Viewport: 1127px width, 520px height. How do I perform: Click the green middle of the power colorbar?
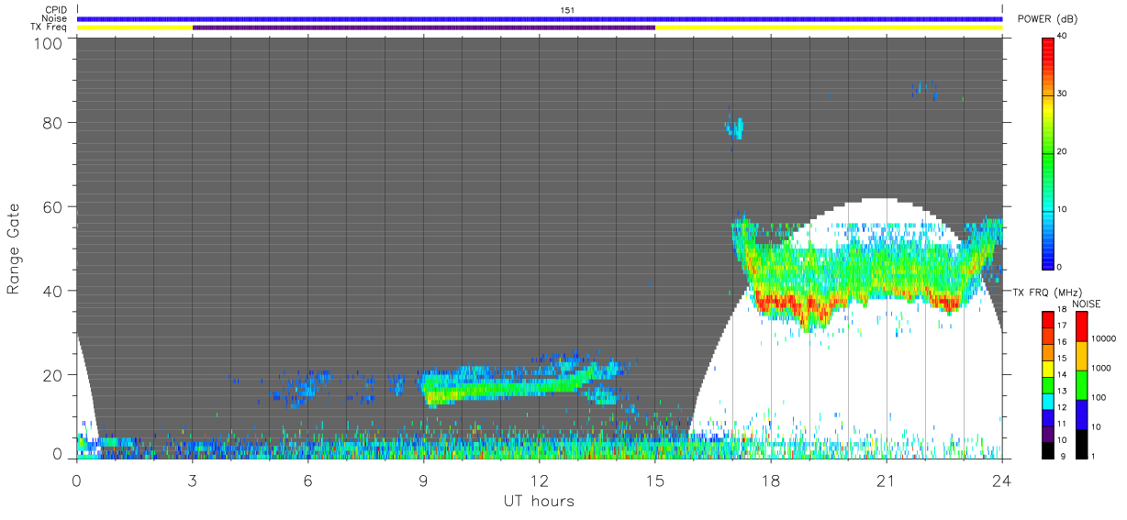(1048, 151)
